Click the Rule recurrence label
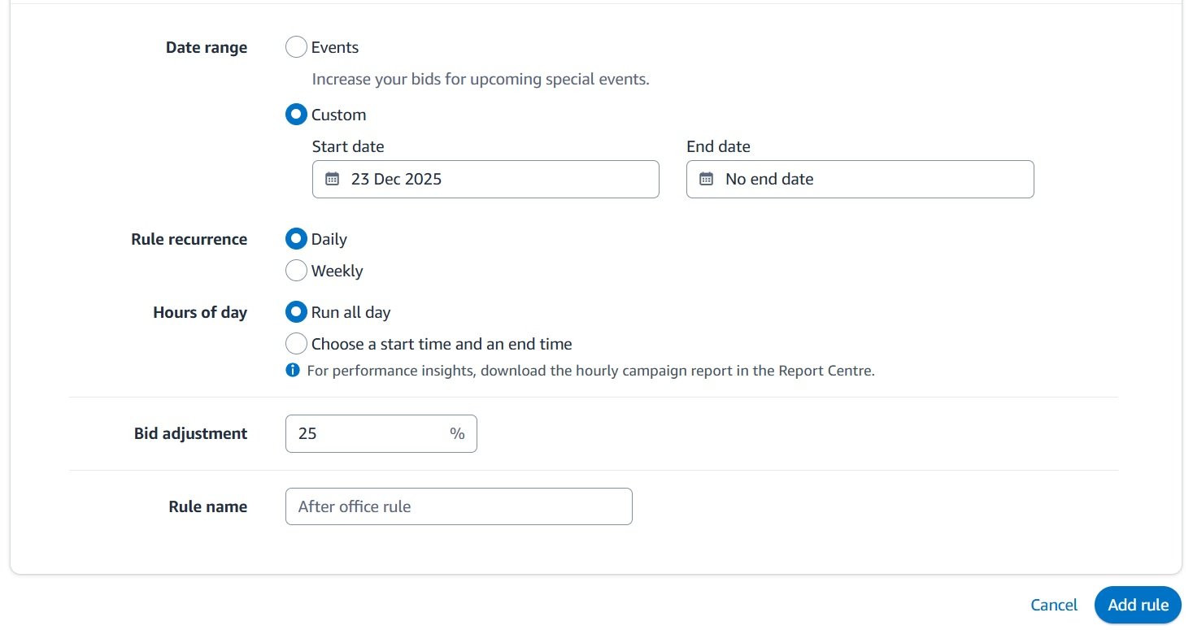Viewport: 1193px width, 630px height. click(189, 238)
